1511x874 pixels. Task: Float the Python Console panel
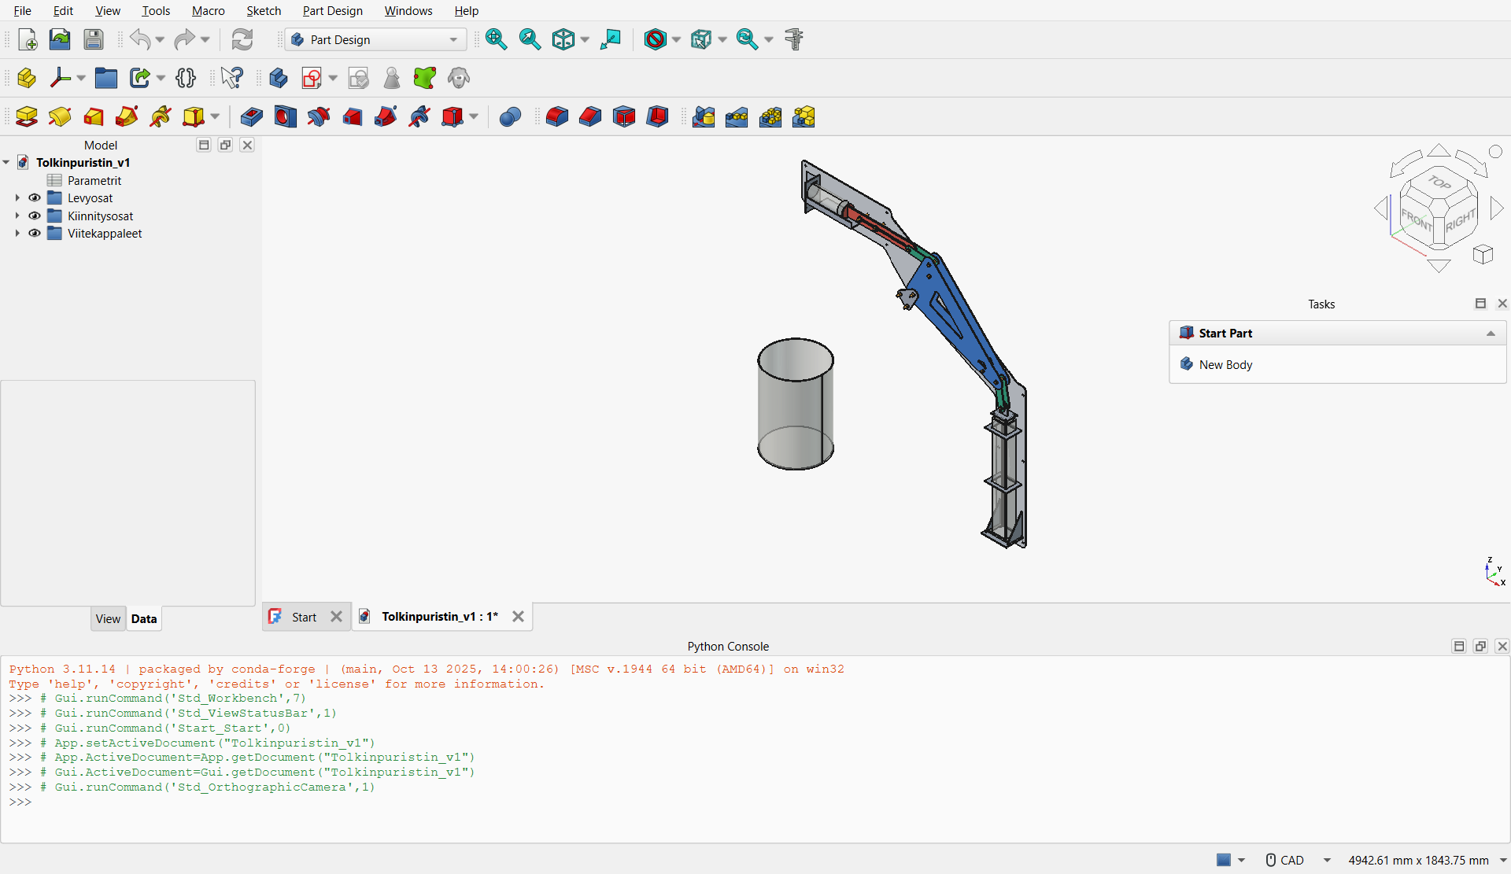pos(1480,646)
